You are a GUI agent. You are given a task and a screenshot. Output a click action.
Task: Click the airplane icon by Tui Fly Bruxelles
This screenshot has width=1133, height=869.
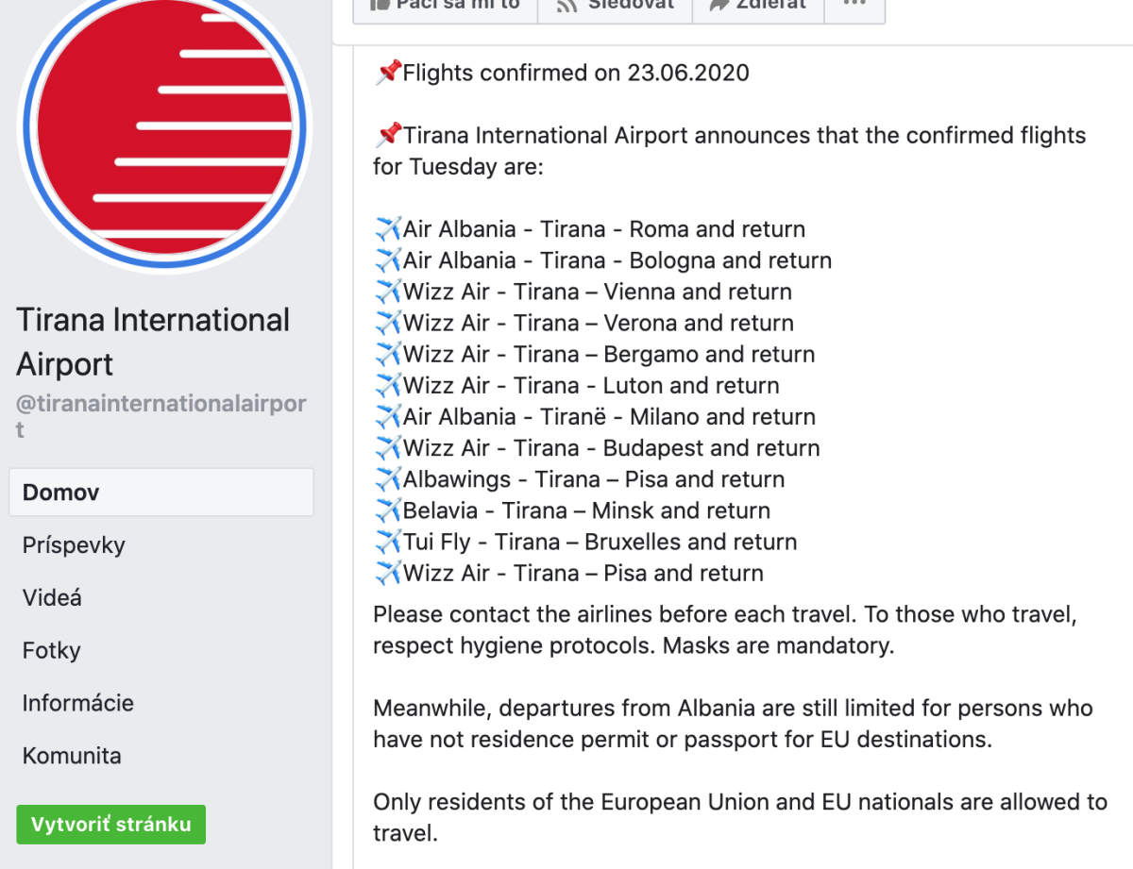[388, 542]
